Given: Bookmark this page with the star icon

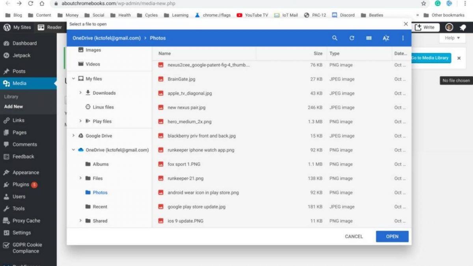Looking at the screenshot, I should 424,4.
